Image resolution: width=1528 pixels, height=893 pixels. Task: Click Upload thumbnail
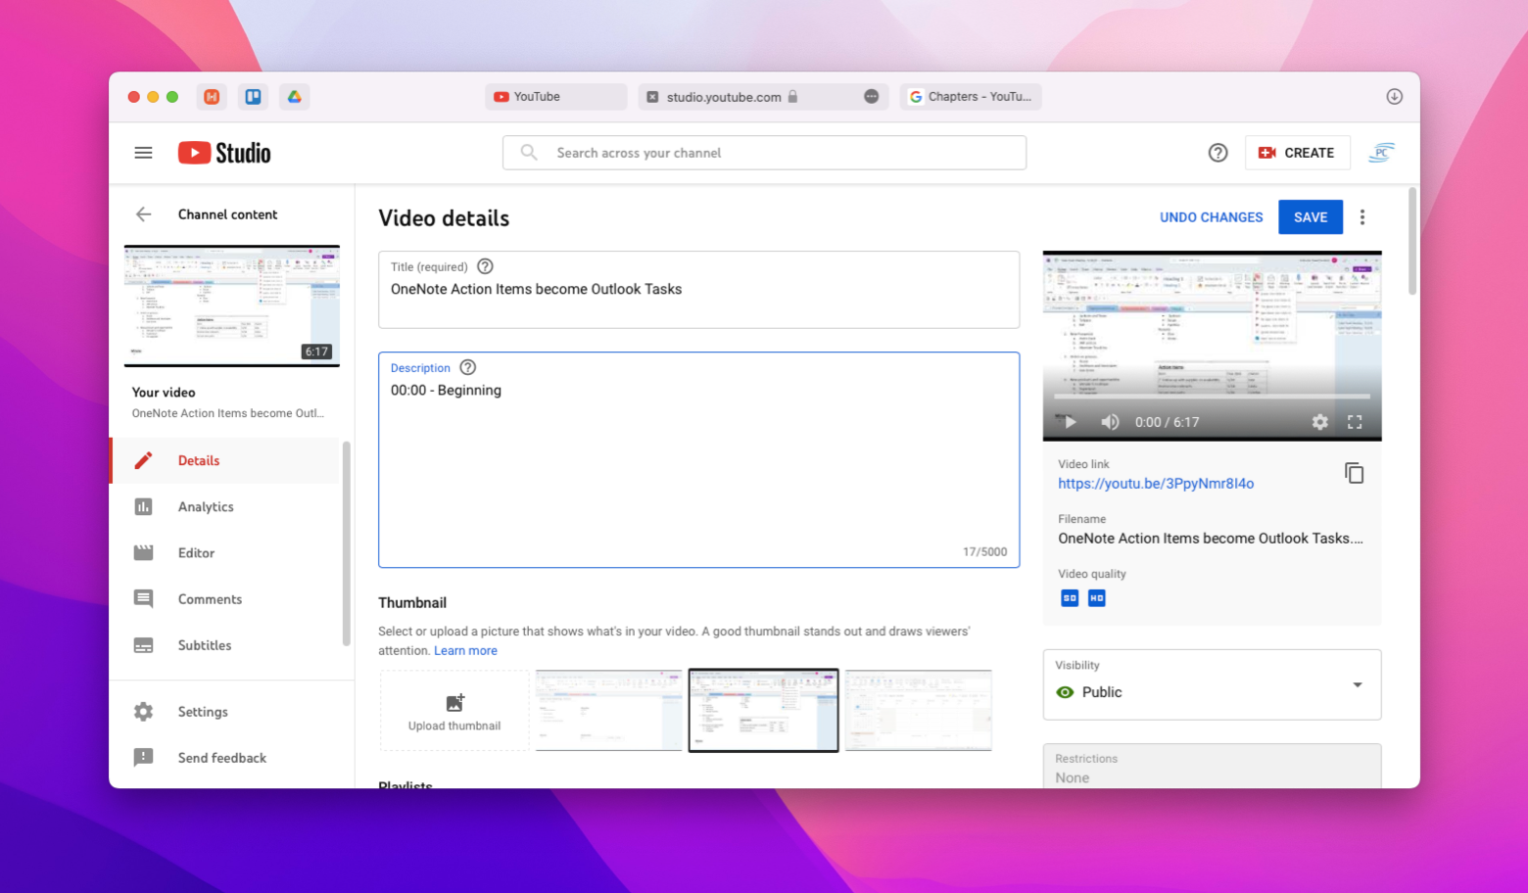[454, 711]
